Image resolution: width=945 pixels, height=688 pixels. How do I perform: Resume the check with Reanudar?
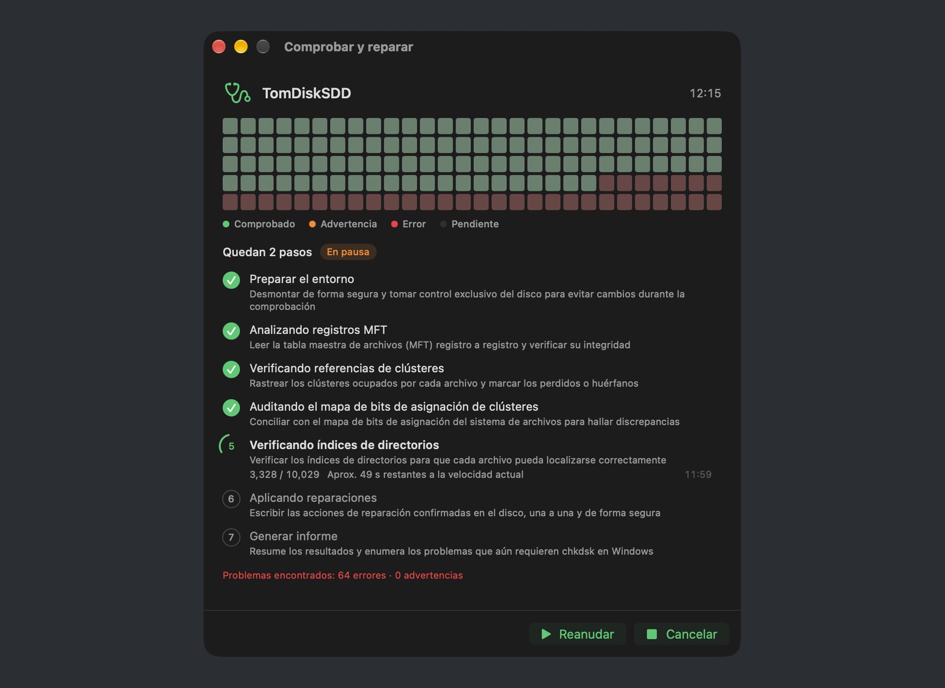(577, 634)
